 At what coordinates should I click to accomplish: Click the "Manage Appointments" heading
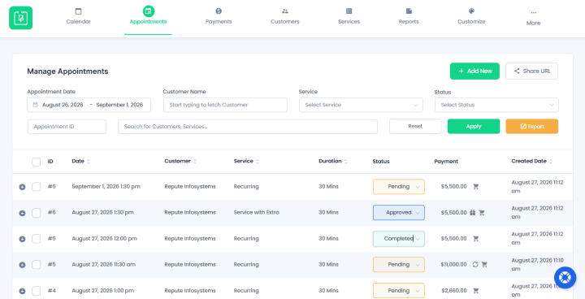67,71
